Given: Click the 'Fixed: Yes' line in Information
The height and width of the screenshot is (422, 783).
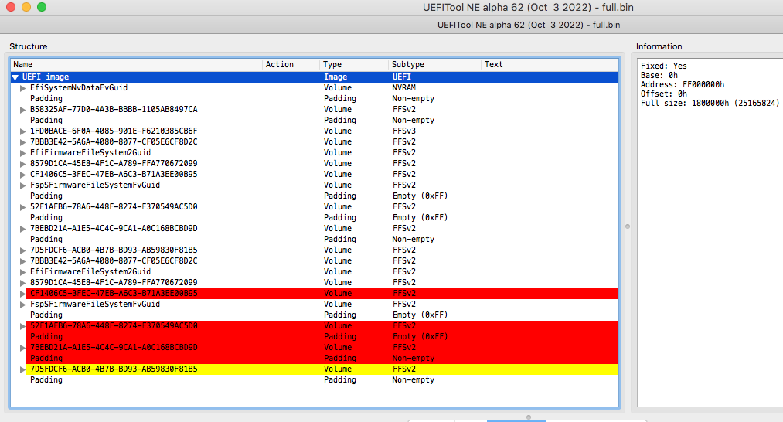Looking at the screenshot, I should pyautogui.click(x=664, y=66).
